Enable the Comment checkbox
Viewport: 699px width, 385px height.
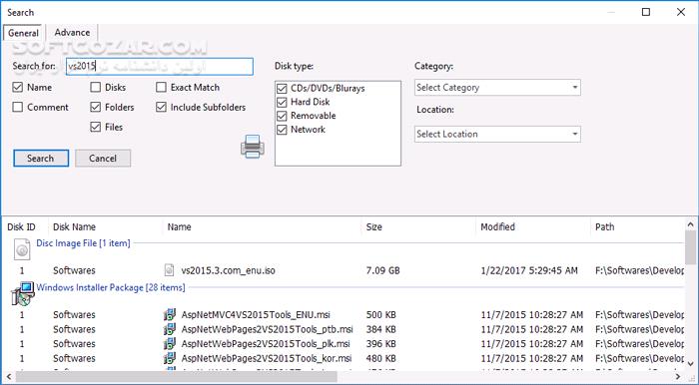pos(18,108)
